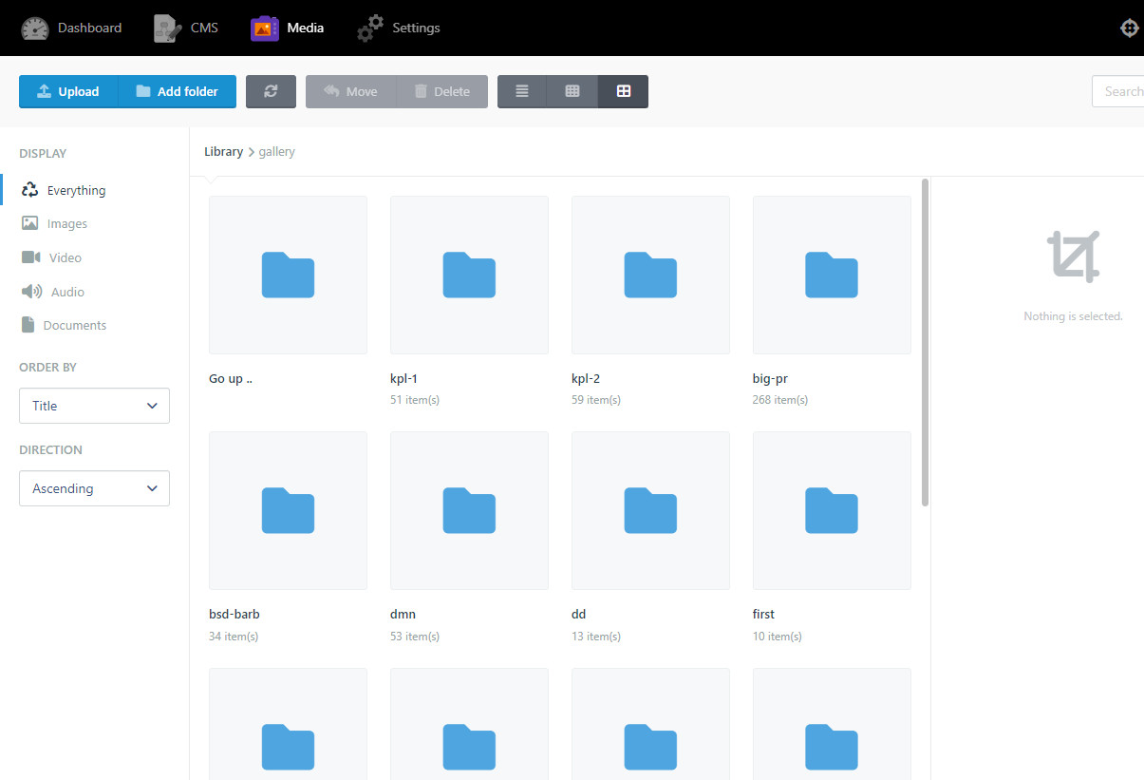Click the 51 item(s) count text
Screen dimensions: 1144x780
tap(415, 400)
